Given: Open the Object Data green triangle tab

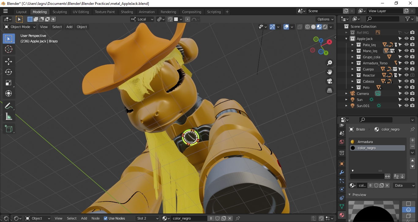Looking at the screenshot, I should [x=342, y=207].
